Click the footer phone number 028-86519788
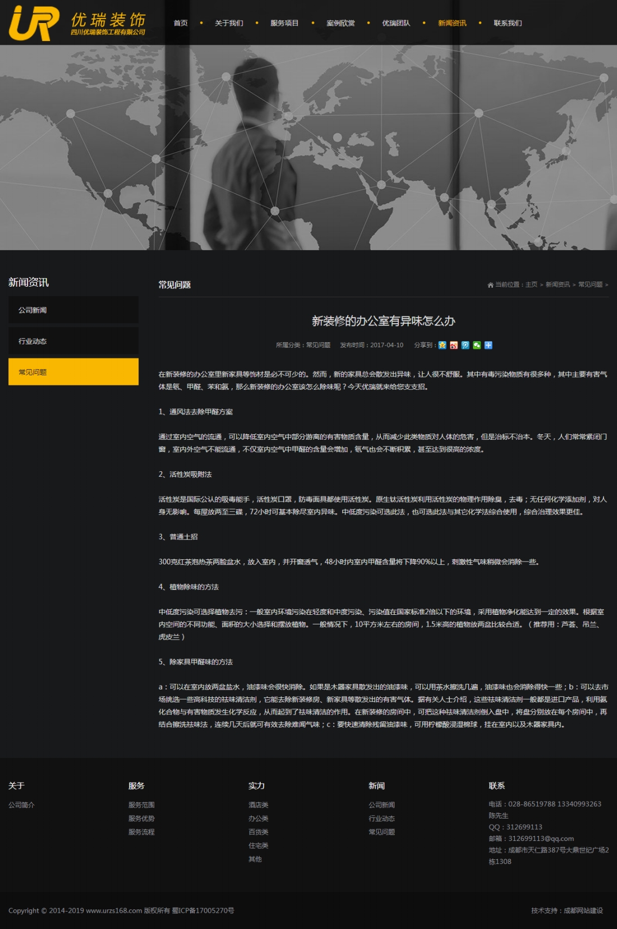The image size is (617, 929). click(531, 804)
